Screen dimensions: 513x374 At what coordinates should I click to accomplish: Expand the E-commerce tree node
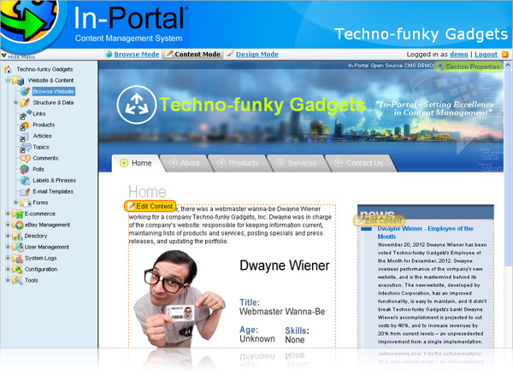tap(8, 213)
